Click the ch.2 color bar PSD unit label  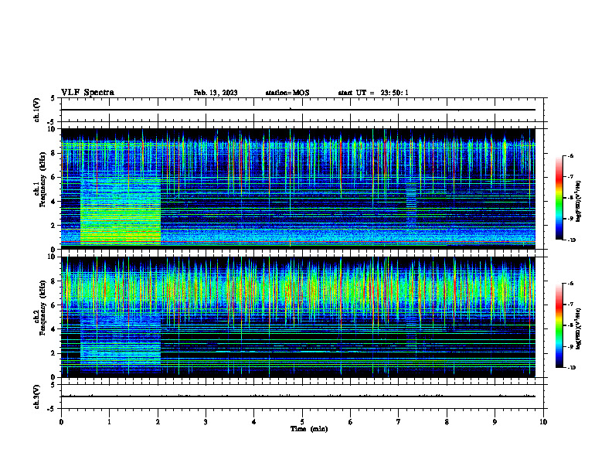[578, 328]
